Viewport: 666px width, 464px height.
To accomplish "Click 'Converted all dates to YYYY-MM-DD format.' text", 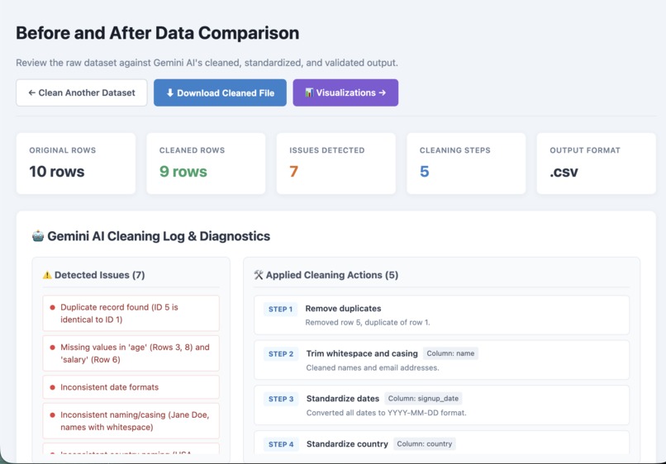I will pyautogui.click(x=386, y=413).
